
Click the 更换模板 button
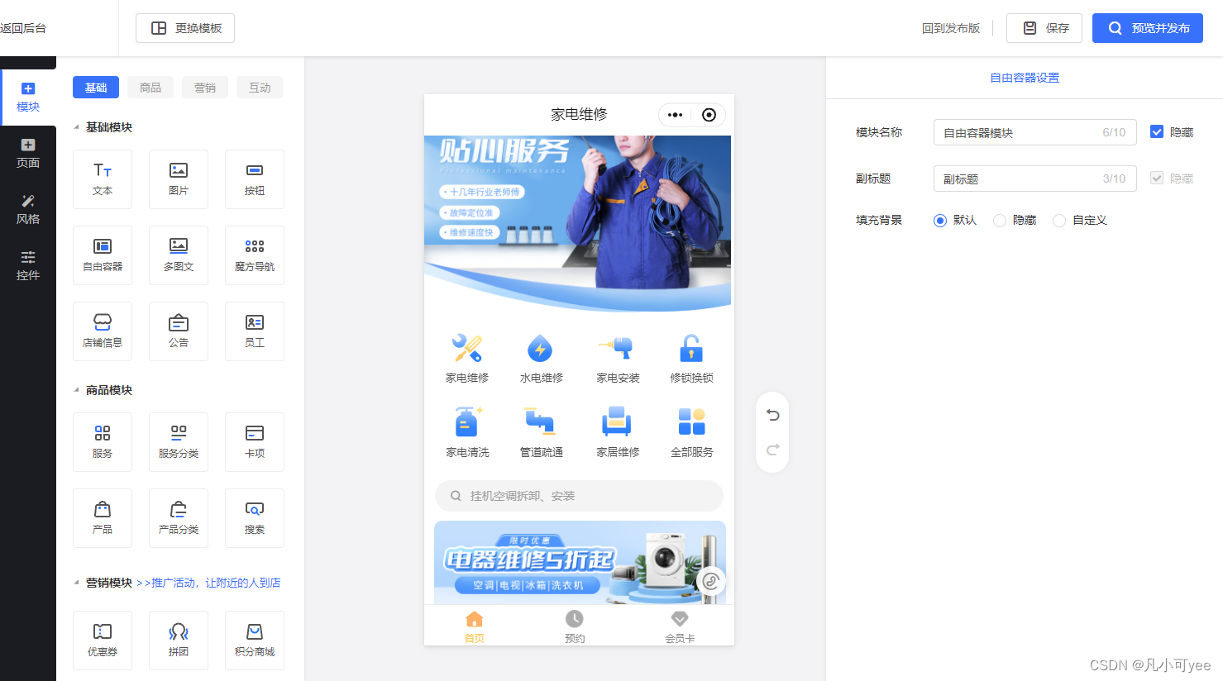point(185,28)
